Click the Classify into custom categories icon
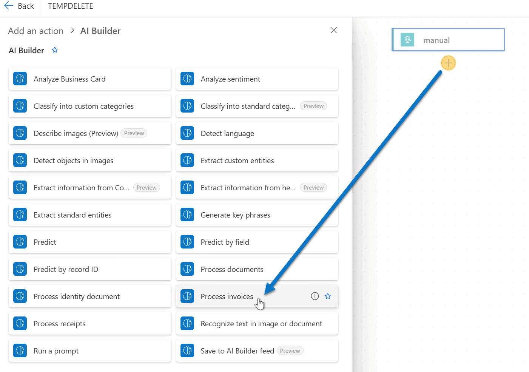 [x=20, y=106]
